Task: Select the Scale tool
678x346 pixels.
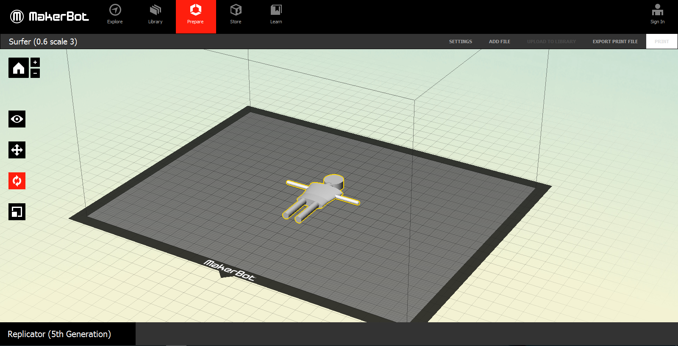Action: tap(17, 212)
